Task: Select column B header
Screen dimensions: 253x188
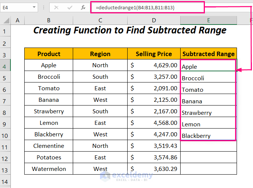Action: click(x=49, y=20)
